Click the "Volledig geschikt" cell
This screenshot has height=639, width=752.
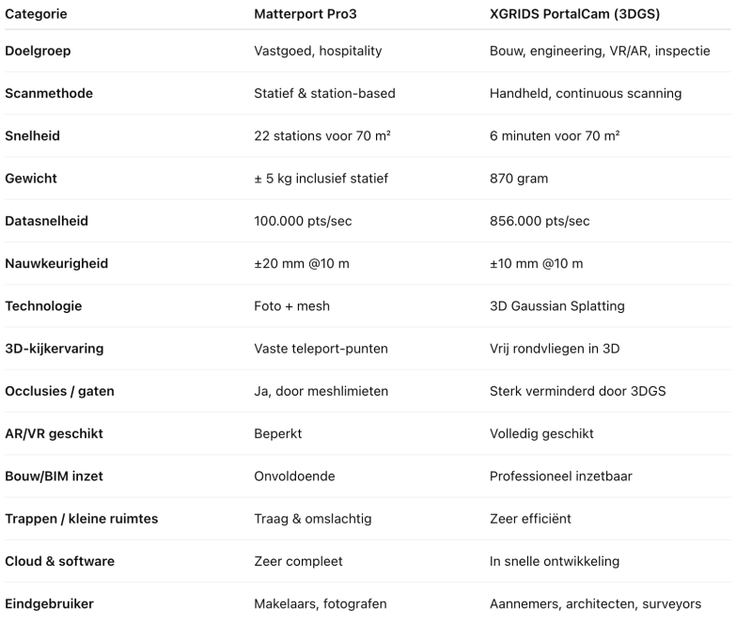(x=541, y=433)
